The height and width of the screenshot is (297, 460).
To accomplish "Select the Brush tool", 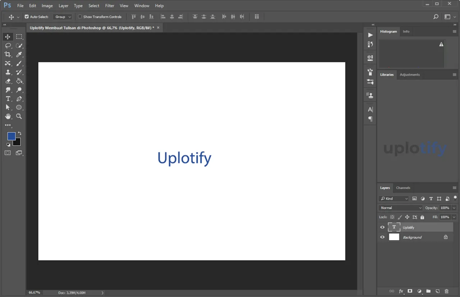I will click(x=19, y=63).
